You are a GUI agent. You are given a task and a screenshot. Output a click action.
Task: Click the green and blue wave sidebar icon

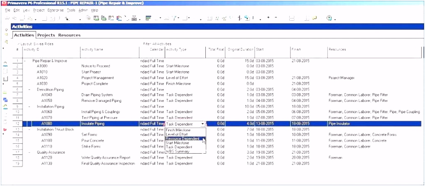5,106
